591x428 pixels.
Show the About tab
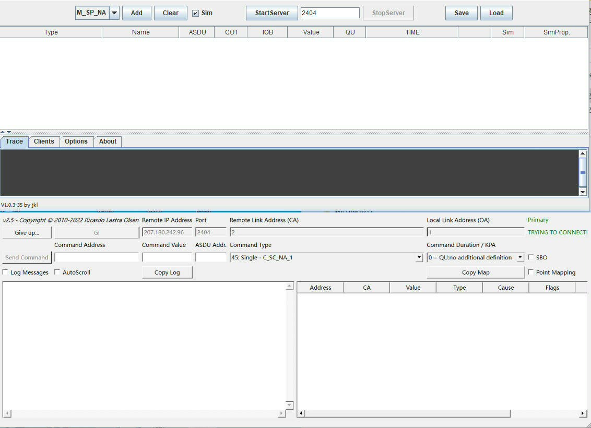108,141
